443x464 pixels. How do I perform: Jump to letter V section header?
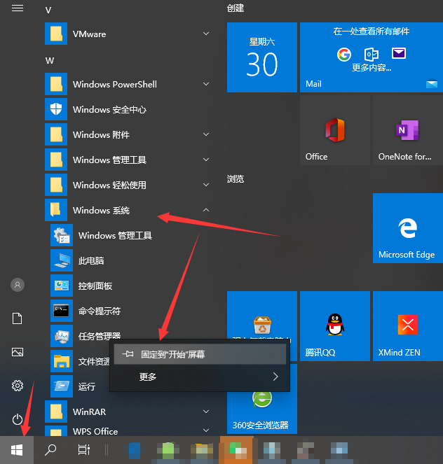point(48,10)
